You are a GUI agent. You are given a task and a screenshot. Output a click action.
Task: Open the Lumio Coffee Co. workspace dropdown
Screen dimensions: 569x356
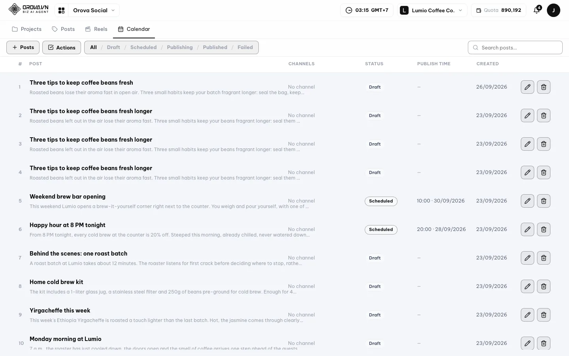(432, 10)
